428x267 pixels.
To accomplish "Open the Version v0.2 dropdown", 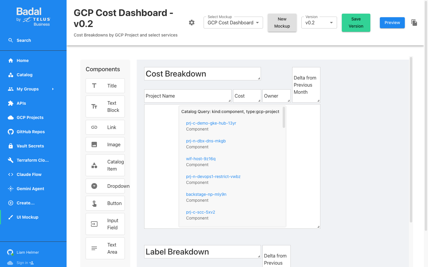I will (319, 23).
